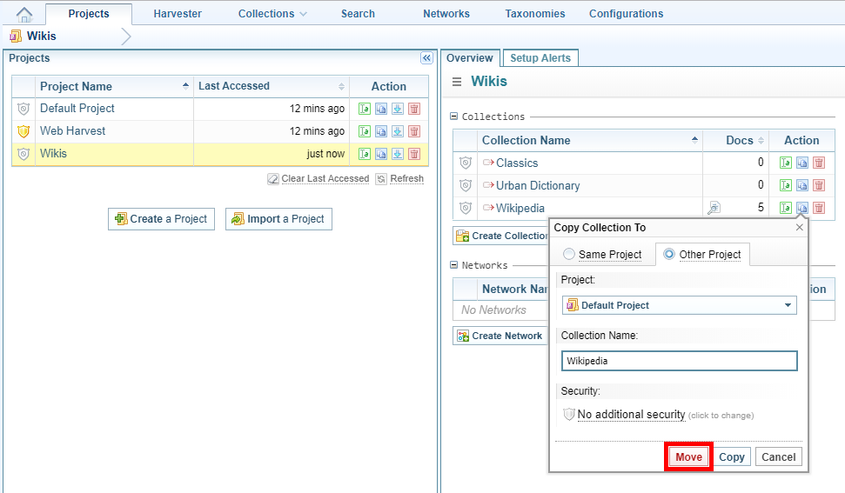The height and width of the screenshot is (493, 845).
Task: Collapse the Collections section
Action: 453,117
